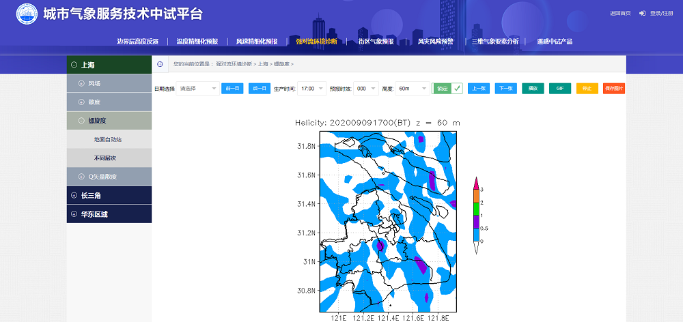Click the plus icon next to 华东区域
The height and width of the screenshot is (322, 683).
pyautogui.click(x=74, y=214)
